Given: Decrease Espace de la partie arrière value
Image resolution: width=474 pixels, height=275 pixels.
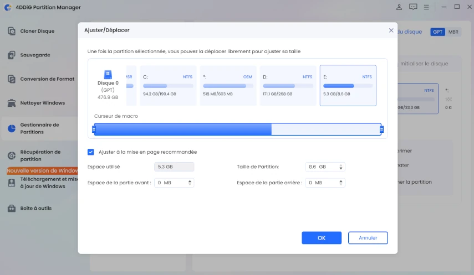Looking at the screenshot, I should point(341,184).
